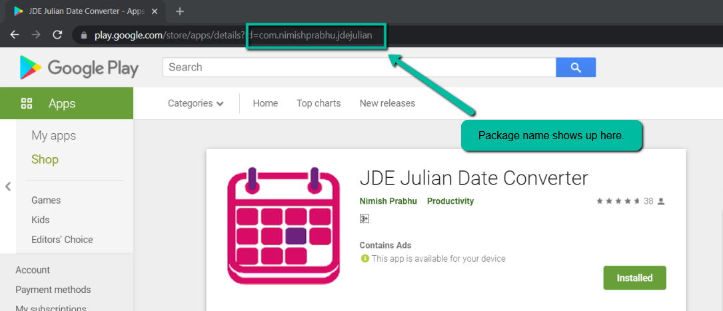Screen dimensions: 723x311
Task: Click the 3+ content rating badge
Action: coord(364,219)
